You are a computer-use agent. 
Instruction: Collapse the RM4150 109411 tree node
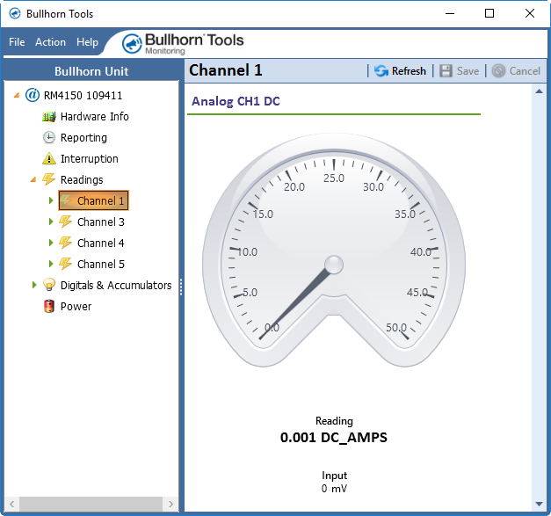click(x=17, y=96)
